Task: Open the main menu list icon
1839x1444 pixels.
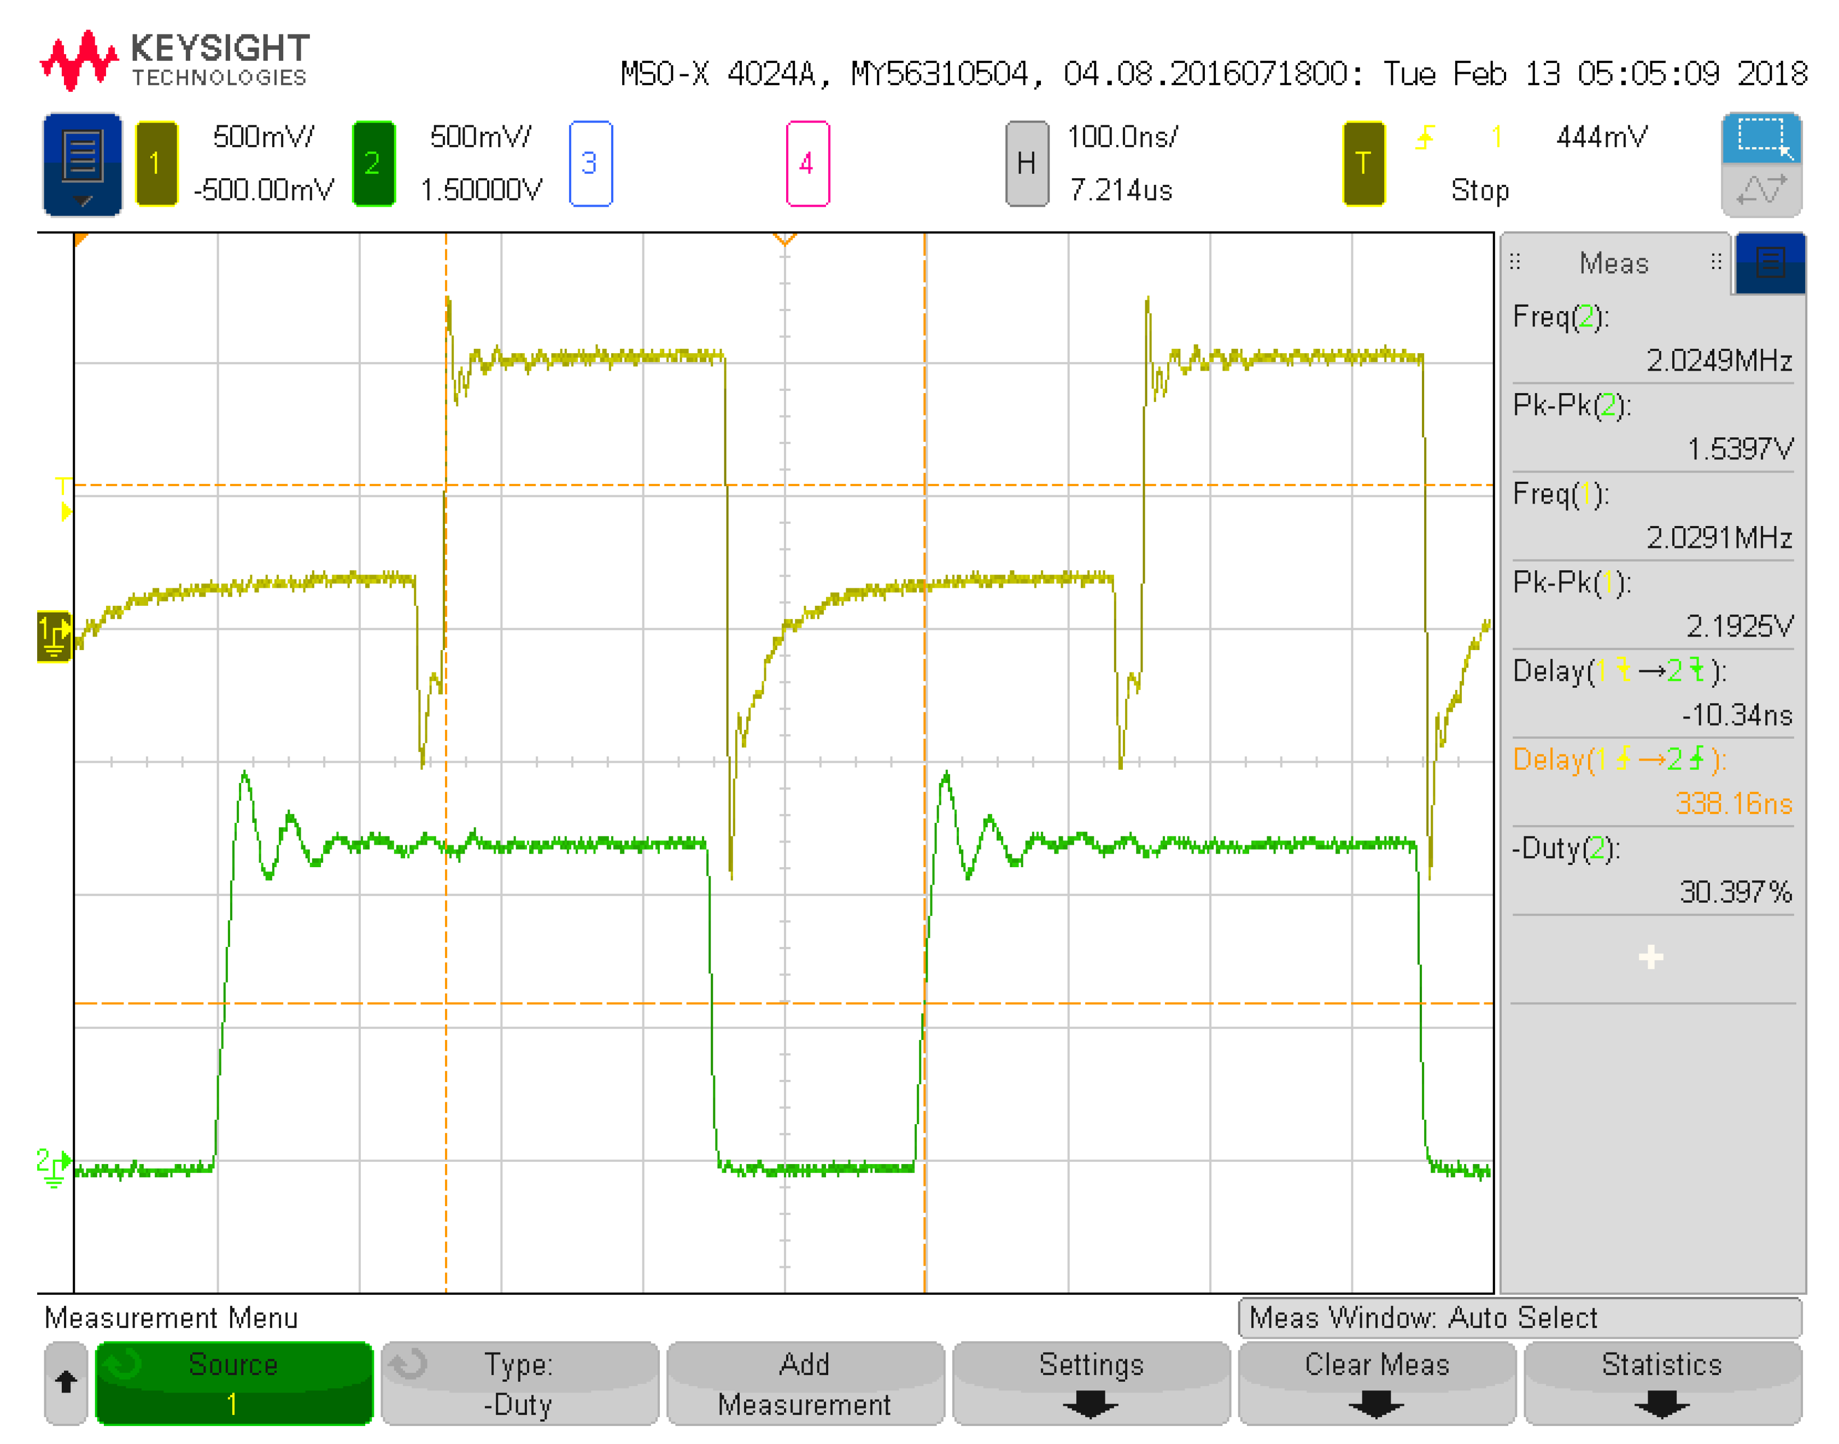Action: pyautogui.click(x=82, y=164)
